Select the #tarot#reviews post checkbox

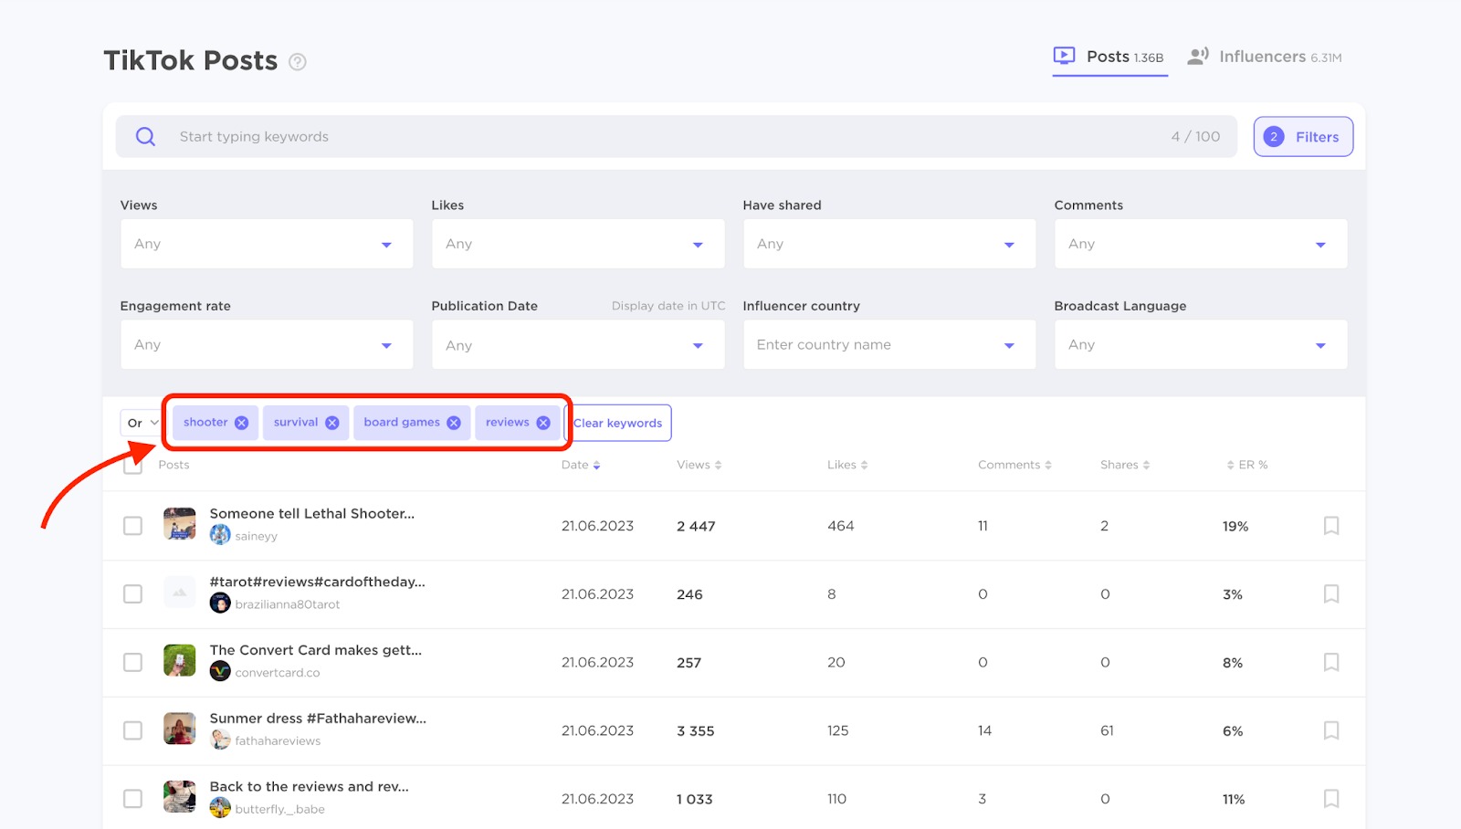(x=133, y=594)
